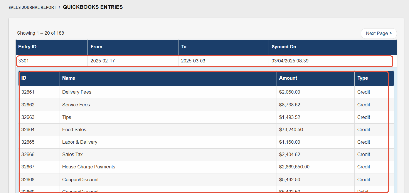
Task: Click the Quickbooks Entries heading
Action: [93, 7]
